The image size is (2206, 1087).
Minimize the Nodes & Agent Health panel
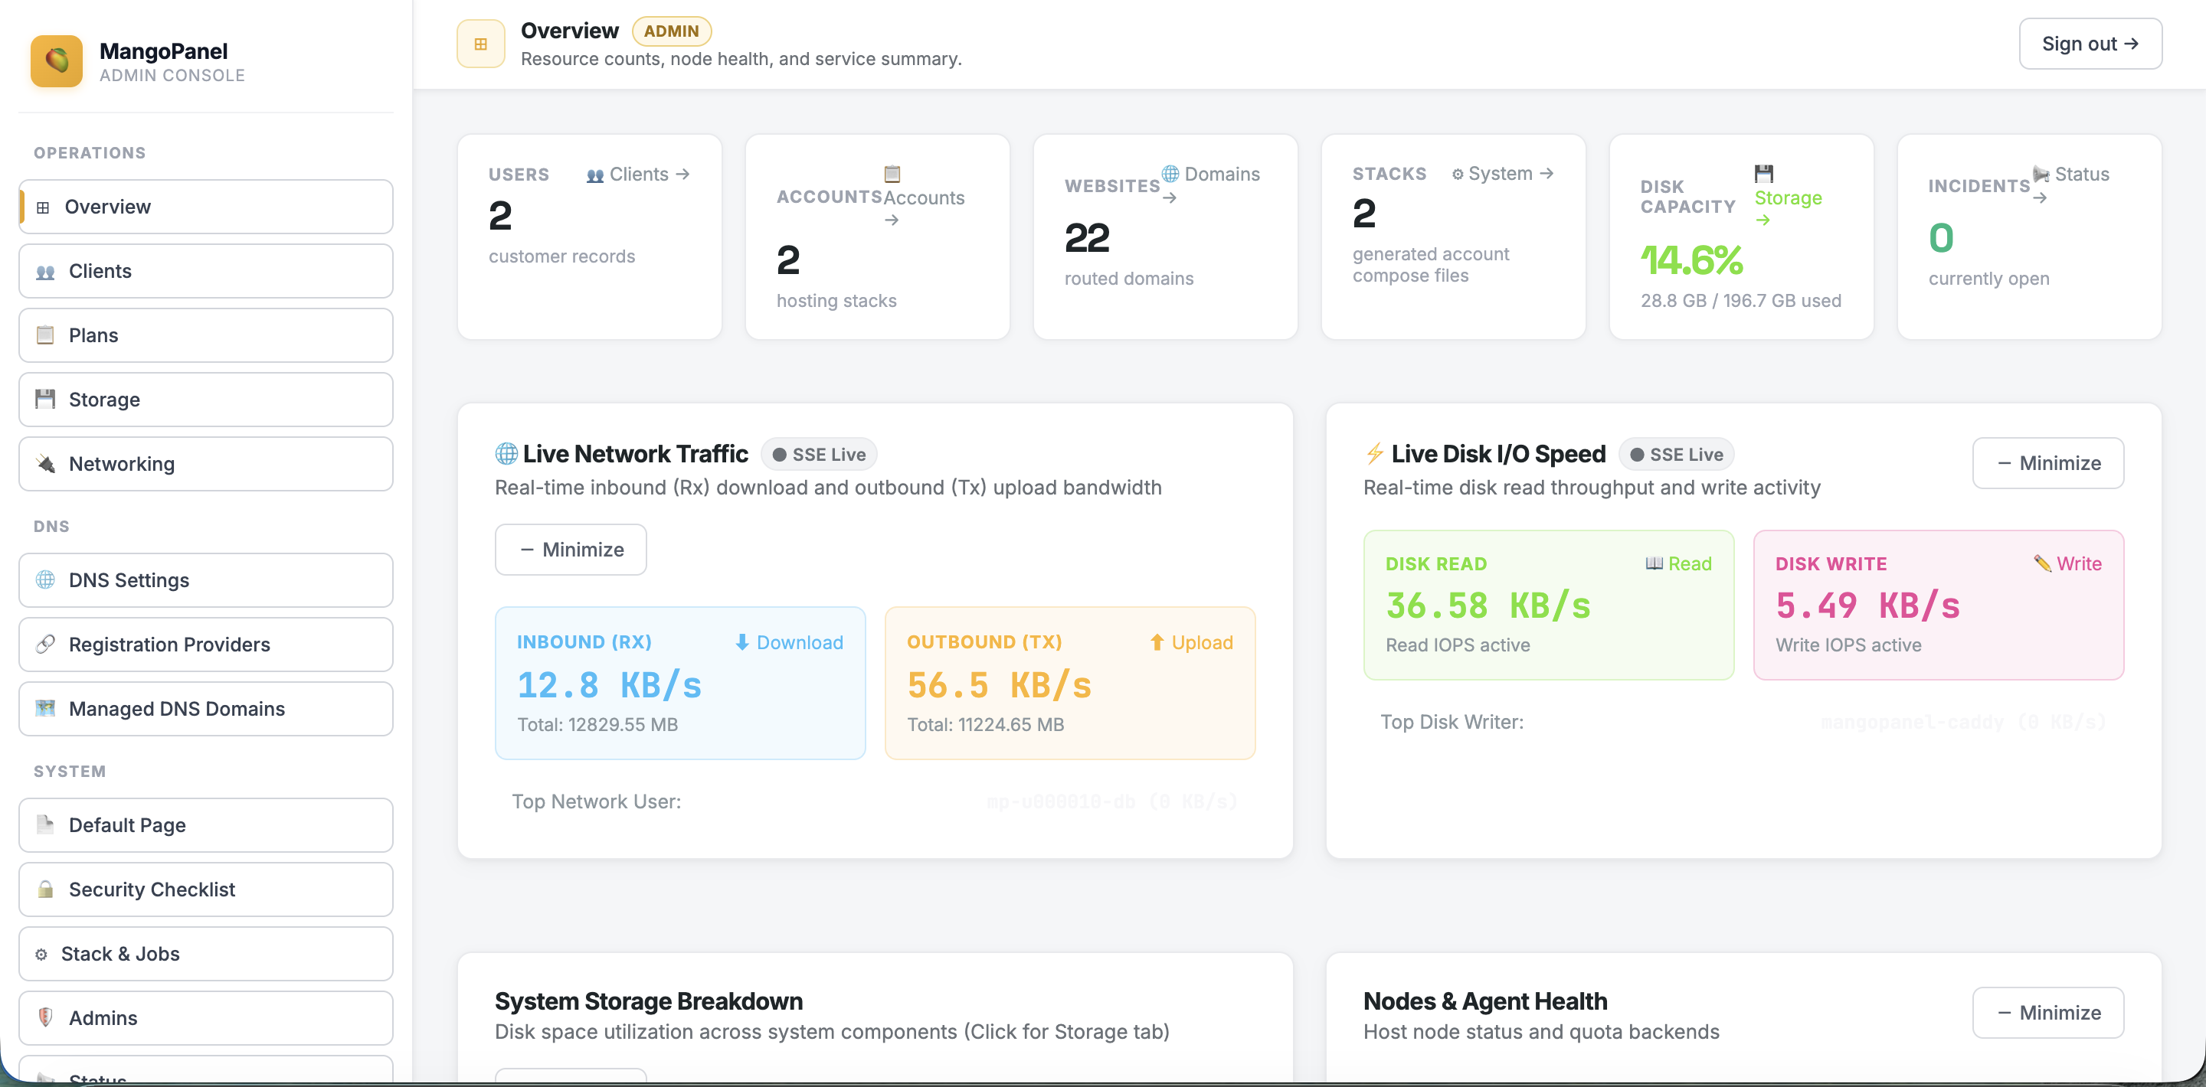coord(2047,1013)
